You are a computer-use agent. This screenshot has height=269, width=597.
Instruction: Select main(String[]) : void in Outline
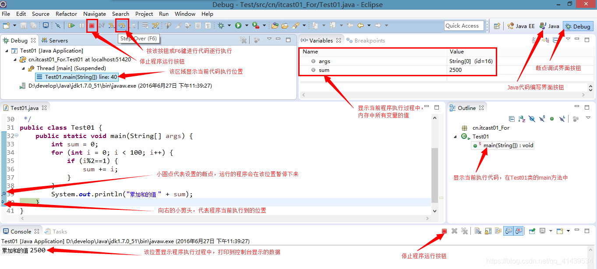[x=503, y=145]
